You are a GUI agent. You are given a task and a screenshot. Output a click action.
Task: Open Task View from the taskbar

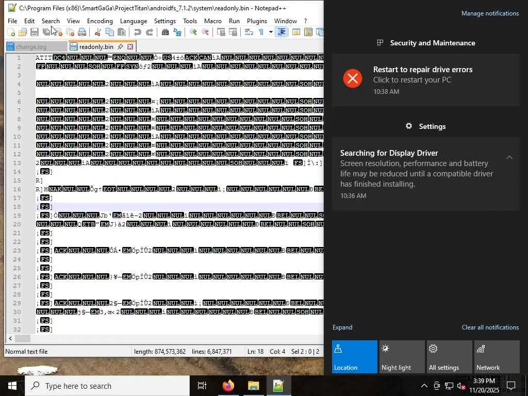202,386
